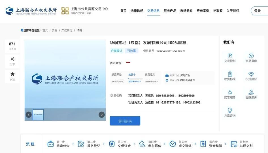Screen dimensions: 268x153
Task: Select the 交易信息 menu tab
Action: 153,11
